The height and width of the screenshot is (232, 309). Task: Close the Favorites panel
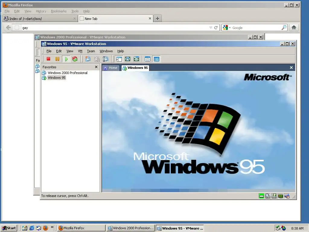[96, 67]
